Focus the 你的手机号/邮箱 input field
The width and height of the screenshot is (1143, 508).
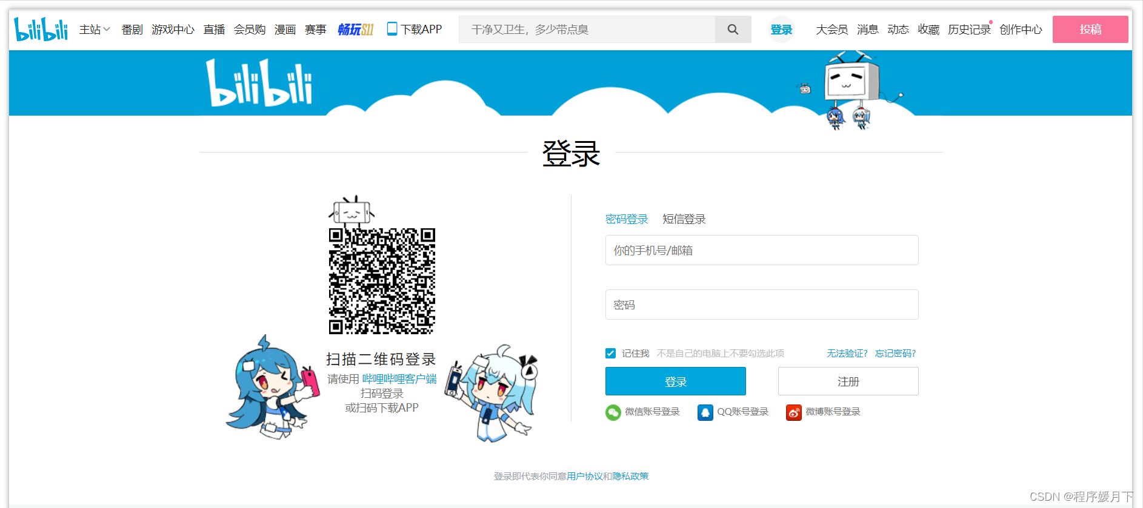click(x=762, y=250)
